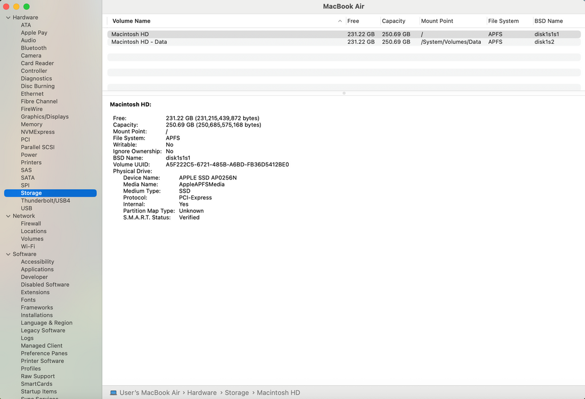585x399 pixels.
Task: Sort by Mount Point column header
Action: pyautogui.click(x=437, y=21)
